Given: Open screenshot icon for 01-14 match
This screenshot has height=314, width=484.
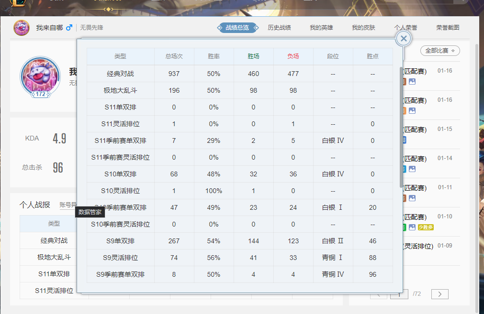Looking at the screenshot, I should pyautogui.click(x=412, y=169).
